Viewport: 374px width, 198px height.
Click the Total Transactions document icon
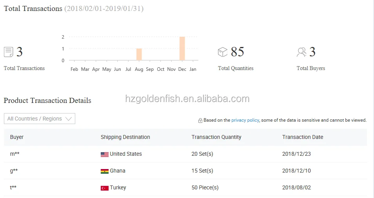8,52
